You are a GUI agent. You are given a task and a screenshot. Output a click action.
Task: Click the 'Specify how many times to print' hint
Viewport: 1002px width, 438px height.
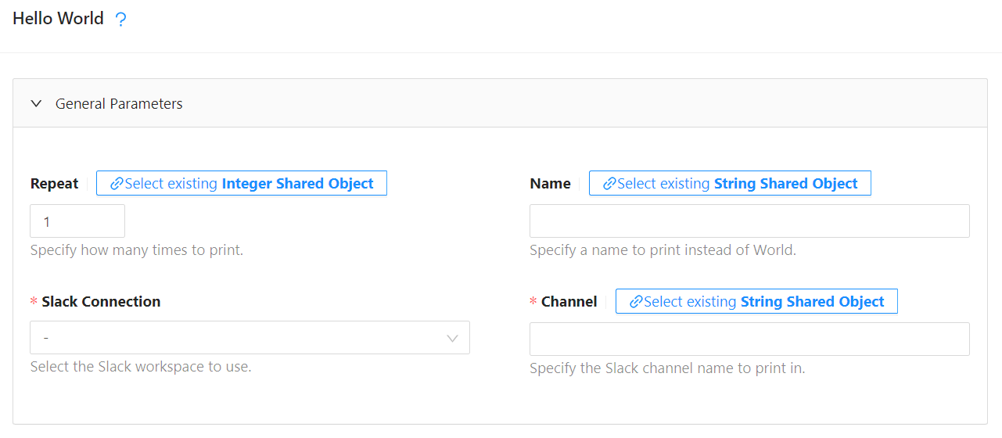click(x=137, y=251)
